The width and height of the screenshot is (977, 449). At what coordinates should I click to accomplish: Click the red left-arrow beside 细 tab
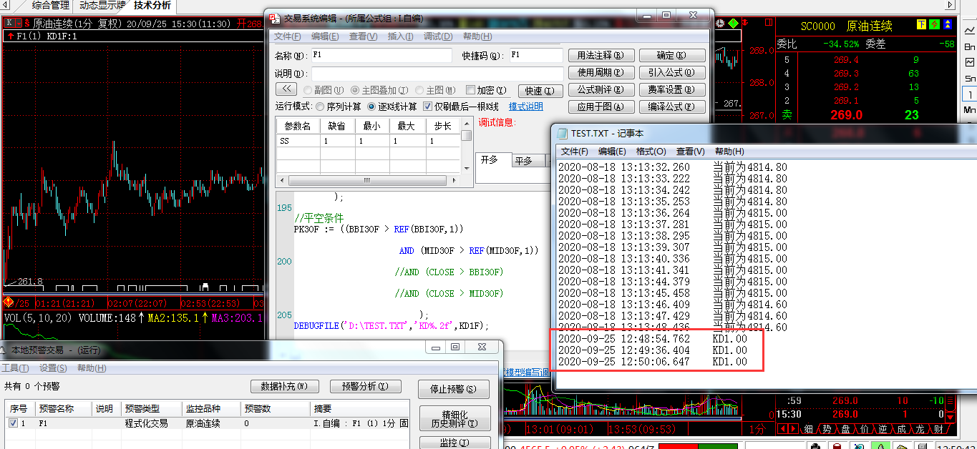784,429
